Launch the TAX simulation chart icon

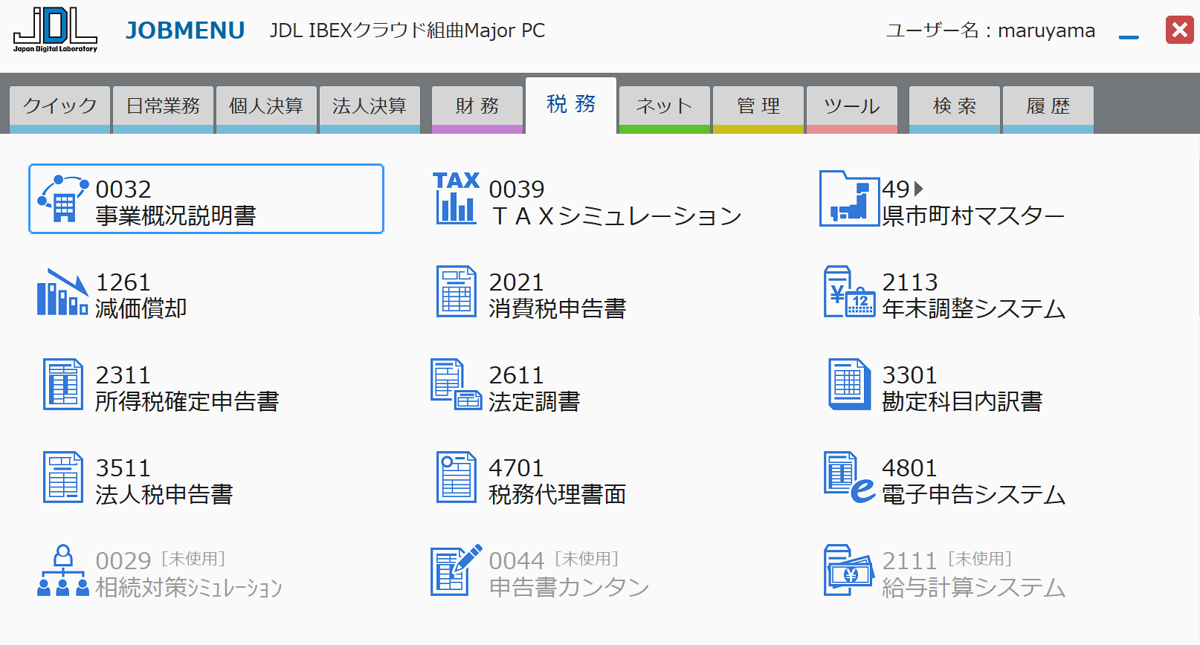point(456,198)
